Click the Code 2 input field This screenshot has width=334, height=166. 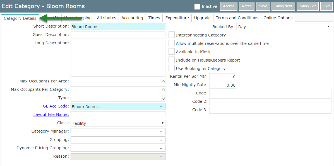(x=270, y=102)
